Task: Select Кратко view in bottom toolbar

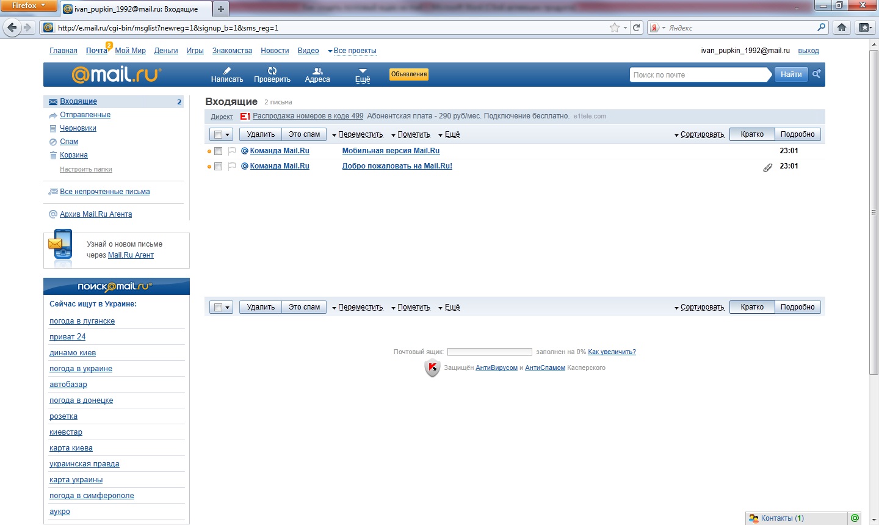Action: click(752, 307)
